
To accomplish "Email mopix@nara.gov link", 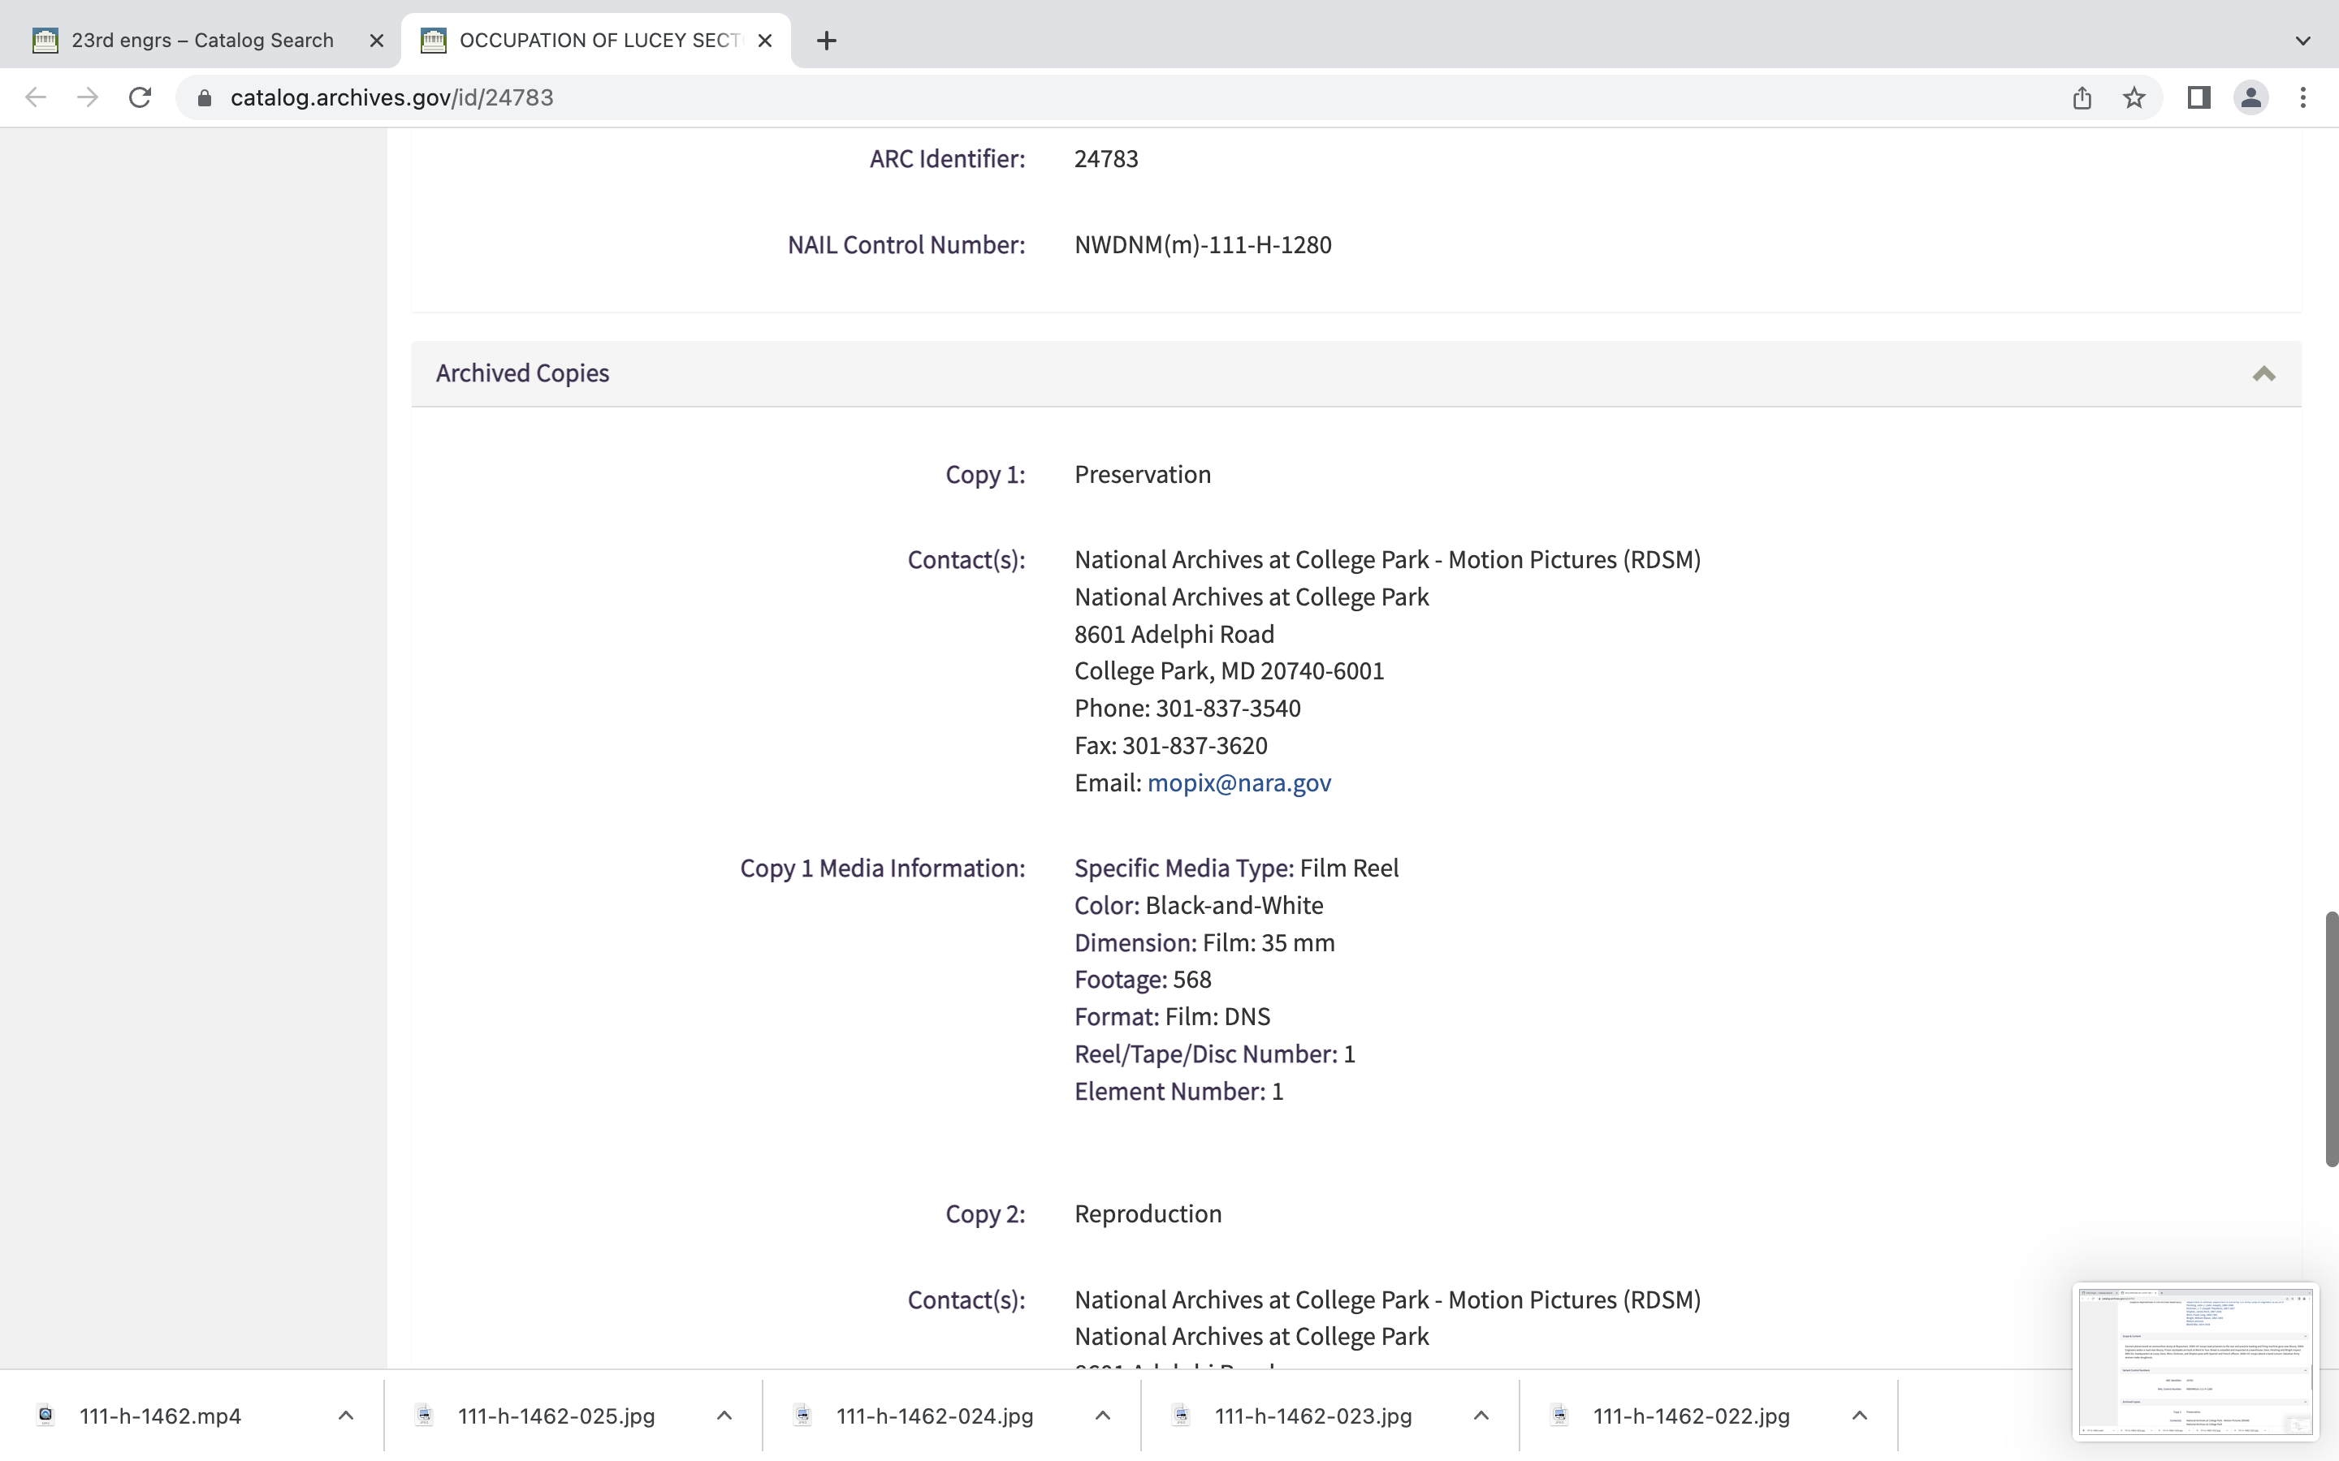I will (x=1238, y=782).
